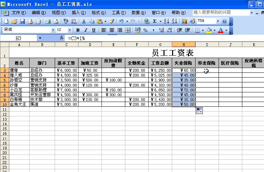The image size is (264, 172).
Task: Decrease decimal places
Action: point(169,30)
